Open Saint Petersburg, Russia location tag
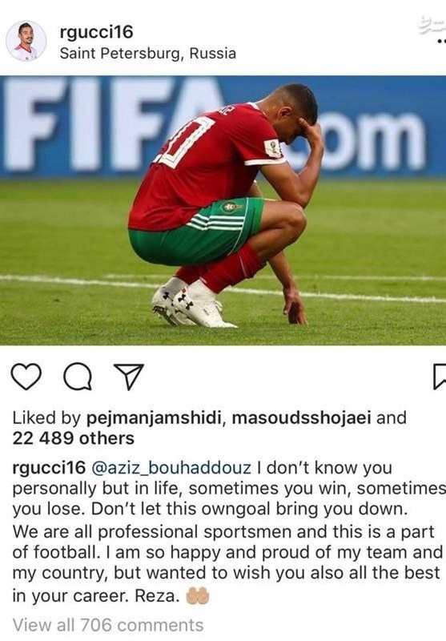The image size is (446, 641). pyautogui.click(x=148, y=54)
